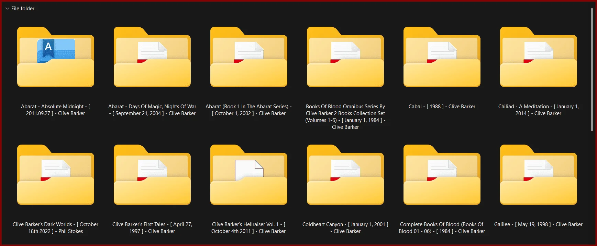Select the File folder group header
The height and width of the screenshot is (246, 597).
point(23,9)
